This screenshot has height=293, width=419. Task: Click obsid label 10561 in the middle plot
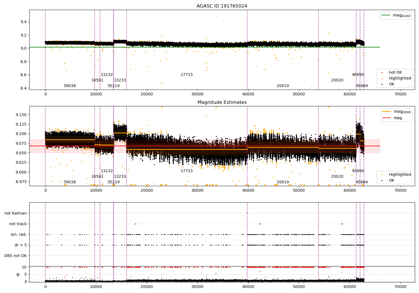click(97, 177)
